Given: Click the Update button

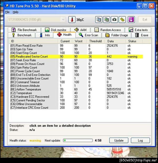Looking at the screenshot, I should point(119,141).
